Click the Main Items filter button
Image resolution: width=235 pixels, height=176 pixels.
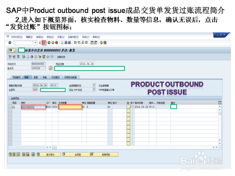pyautogui.click(x=76, y=154)
